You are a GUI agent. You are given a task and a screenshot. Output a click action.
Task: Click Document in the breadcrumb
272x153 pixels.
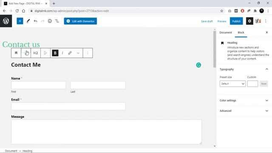tap(11, 151)
